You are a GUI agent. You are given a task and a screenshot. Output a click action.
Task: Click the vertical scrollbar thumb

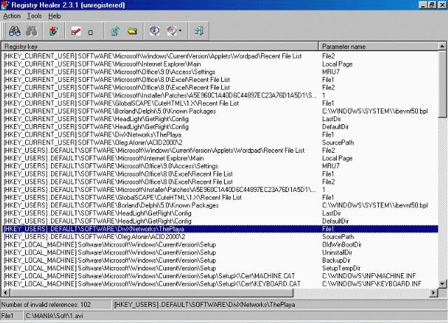[x=442, y=84]
